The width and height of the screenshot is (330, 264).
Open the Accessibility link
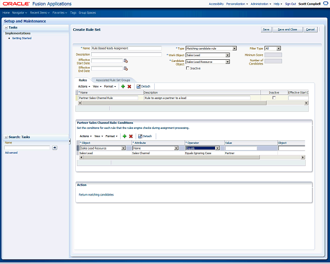click(216, 4)
